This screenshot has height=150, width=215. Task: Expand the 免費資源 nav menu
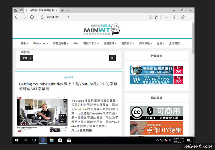pyautogui.click(x=110, y=43)
